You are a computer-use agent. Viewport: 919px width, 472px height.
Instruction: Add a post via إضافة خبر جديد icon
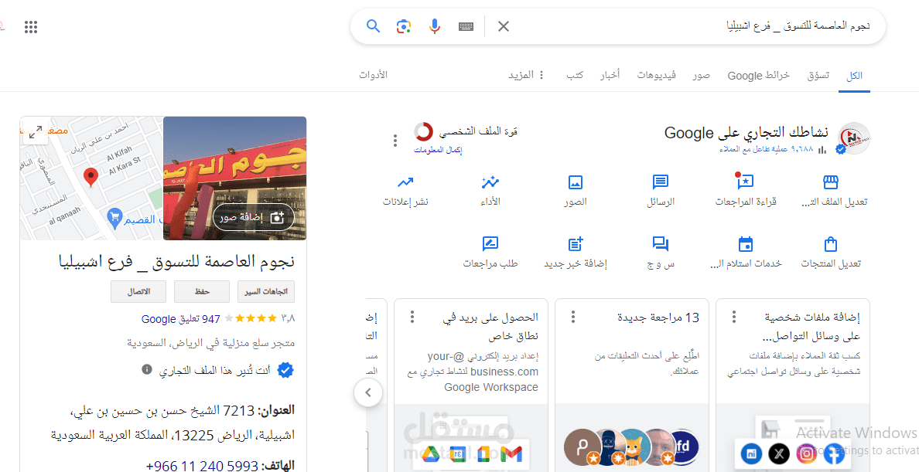pyautogui.click(x=575, y=242)
